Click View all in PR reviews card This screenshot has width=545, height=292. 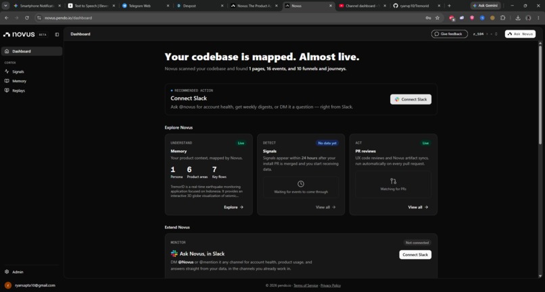pyautogui.click(x=418, y=207)
